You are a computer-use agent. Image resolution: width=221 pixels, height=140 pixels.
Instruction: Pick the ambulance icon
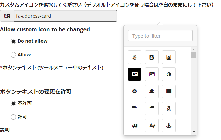(x=135, y=126)
